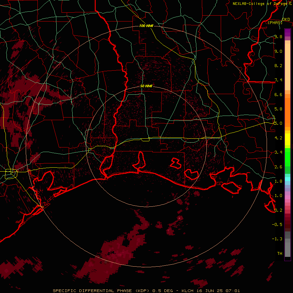Click the 5.8 value on the scale
The image size is (293, 293).
click(x=278, y=109)
